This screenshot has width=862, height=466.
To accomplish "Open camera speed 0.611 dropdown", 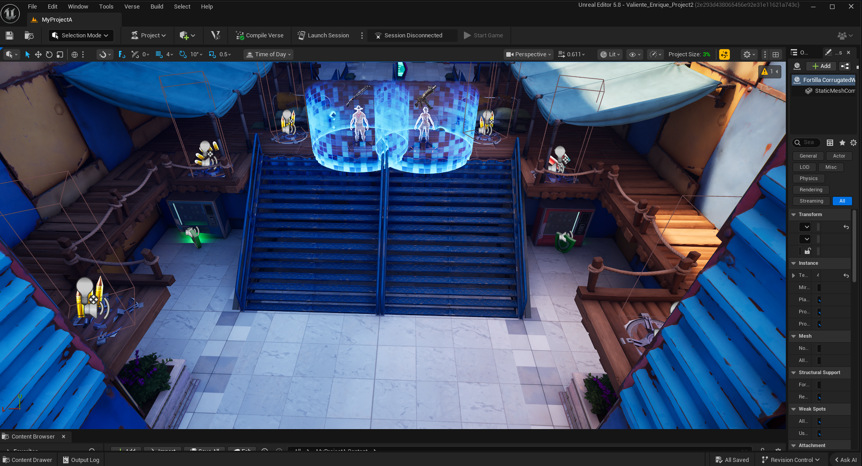I will coord(571,54).
